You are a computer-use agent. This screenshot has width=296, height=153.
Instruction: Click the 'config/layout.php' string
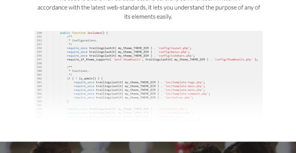click(x=174, y=48)
